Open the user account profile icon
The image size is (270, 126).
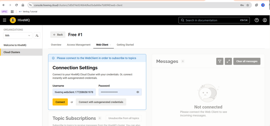(265, 20)
